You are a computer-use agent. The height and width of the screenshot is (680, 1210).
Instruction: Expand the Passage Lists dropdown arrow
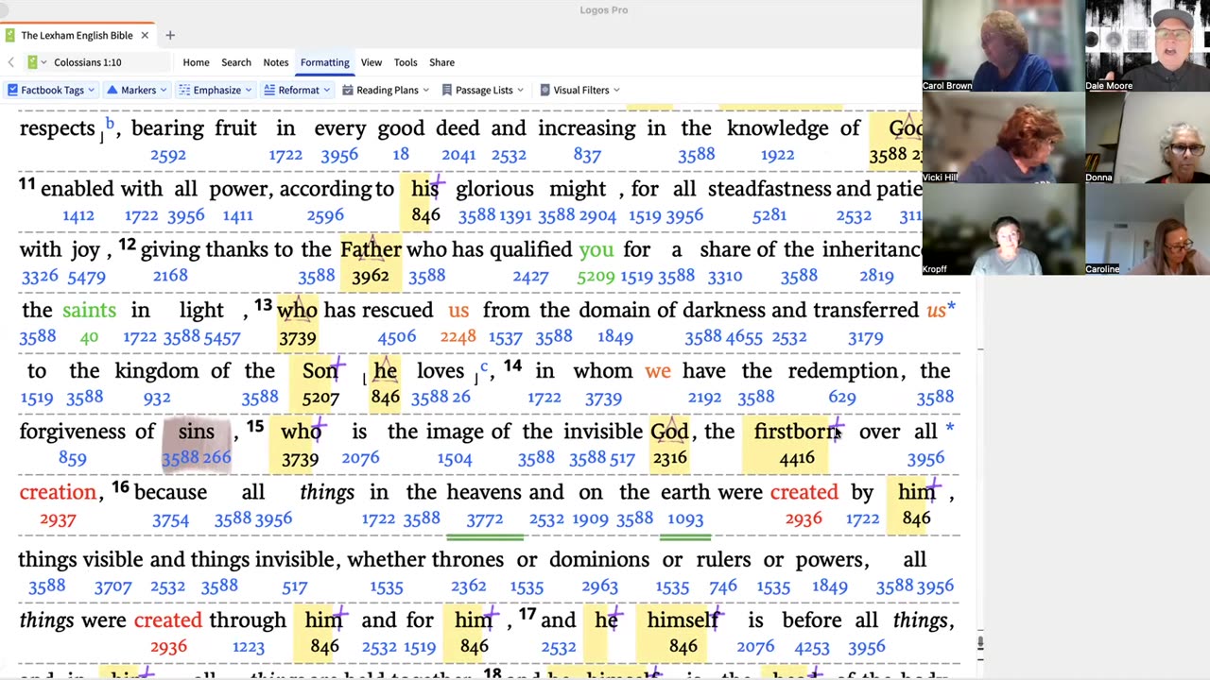pyautogui.click(x=520, y=91)
